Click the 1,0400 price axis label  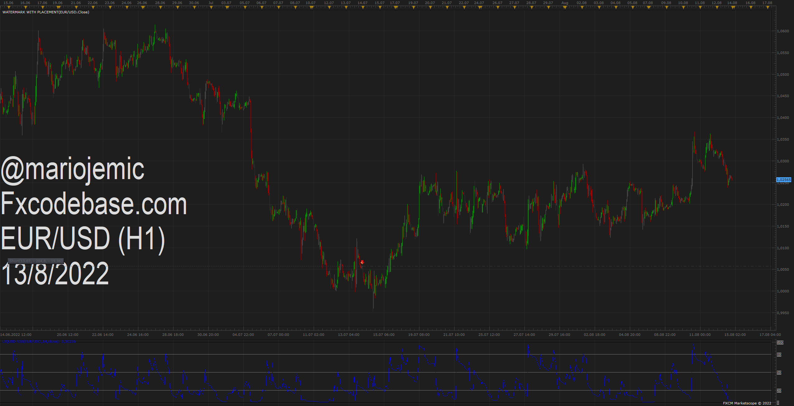(x=783, y=118)
